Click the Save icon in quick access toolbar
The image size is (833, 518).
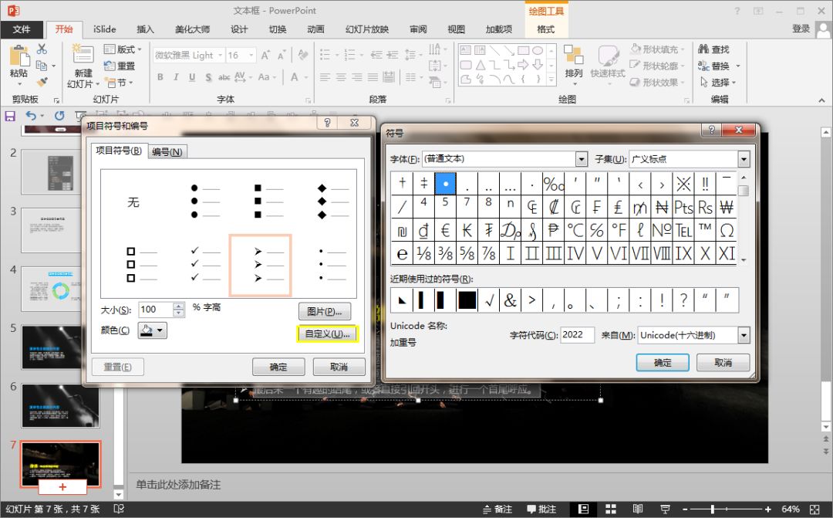click(x=10, y=116)
